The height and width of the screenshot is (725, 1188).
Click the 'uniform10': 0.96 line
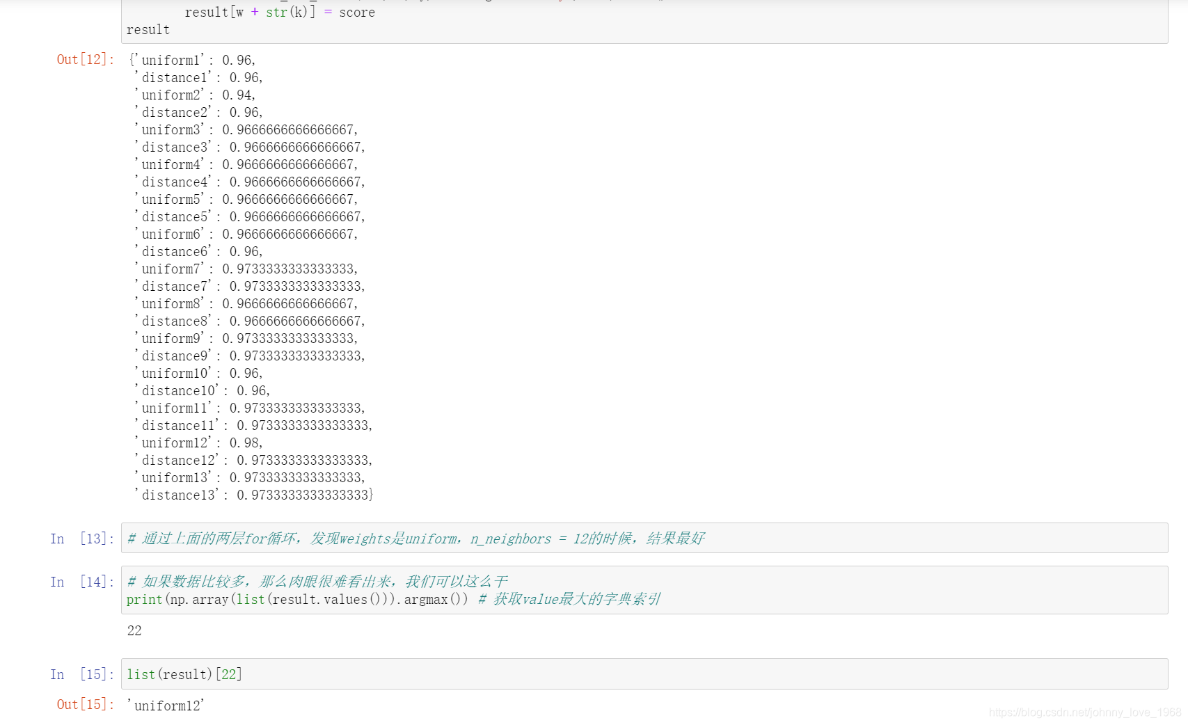tap(198, 373)
